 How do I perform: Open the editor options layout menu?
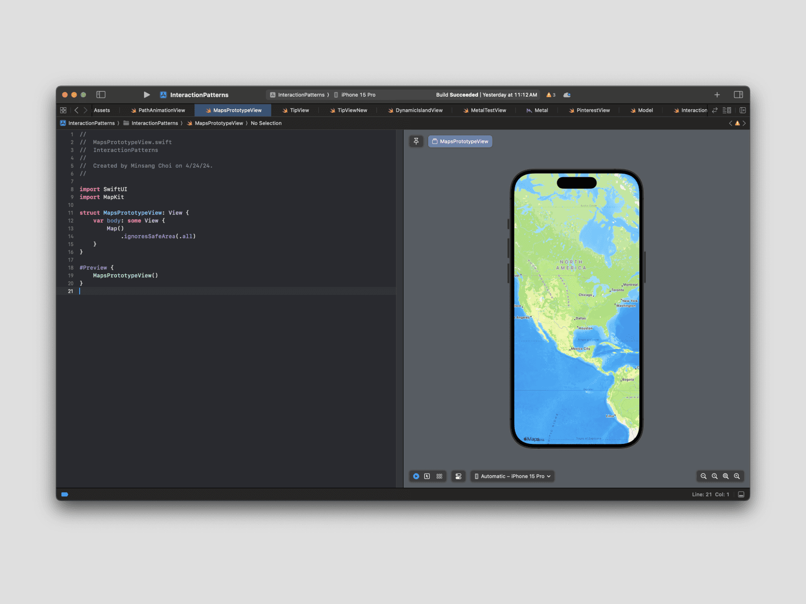727,110
